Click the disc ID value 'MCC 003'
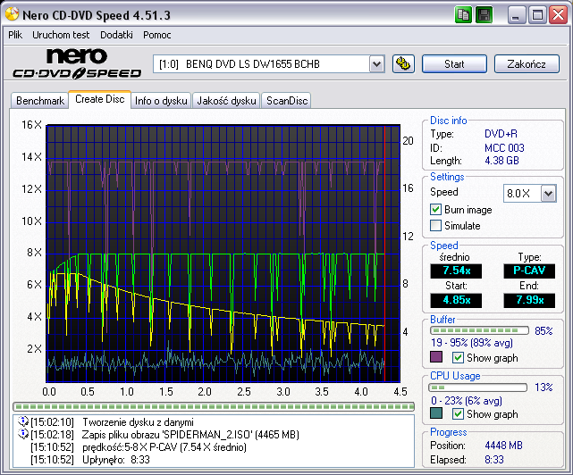 click(504, 148)
